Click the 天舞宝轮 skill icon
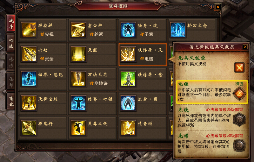The width and height of the screenshot is (254, 162). [29, 103]
